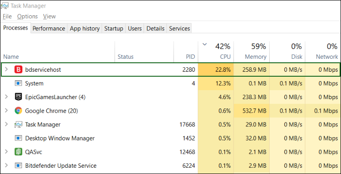The image size is (341, 174).
Task: Expand the Google Chrome process group
Action: click(6, 111)
